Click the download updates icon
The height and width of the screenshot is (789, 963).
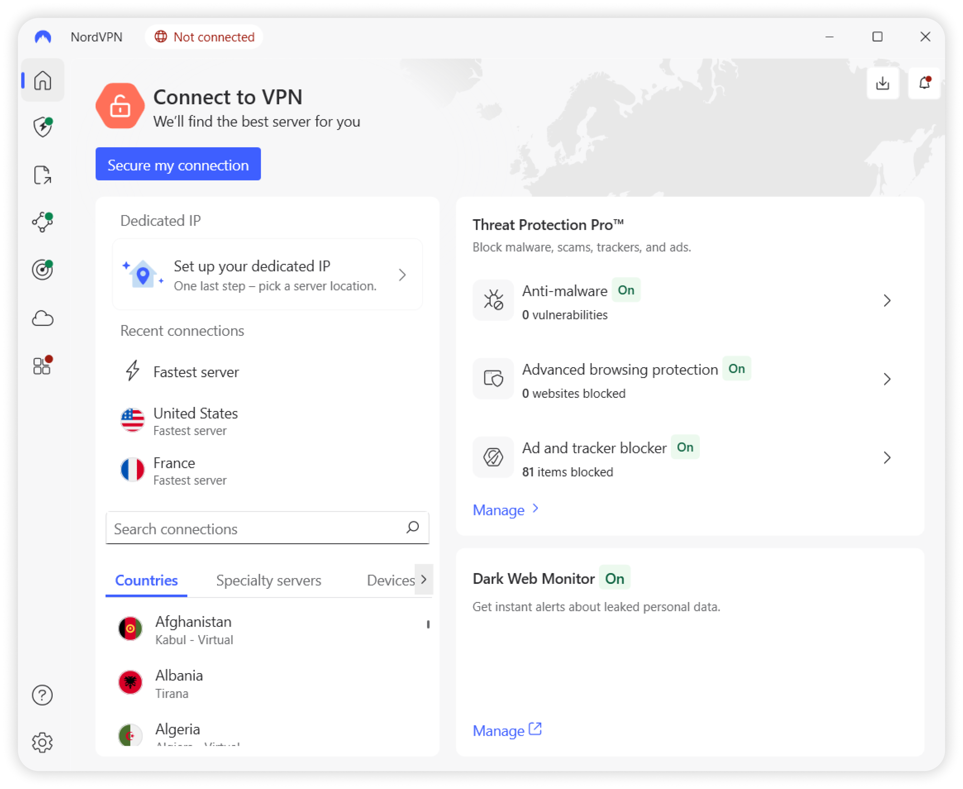tap(883, 83)
